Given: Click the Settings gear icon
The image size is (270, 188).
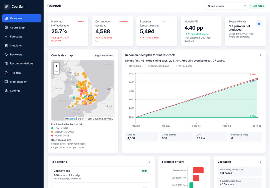Looking at the screenshot, I should coord(6,91).
